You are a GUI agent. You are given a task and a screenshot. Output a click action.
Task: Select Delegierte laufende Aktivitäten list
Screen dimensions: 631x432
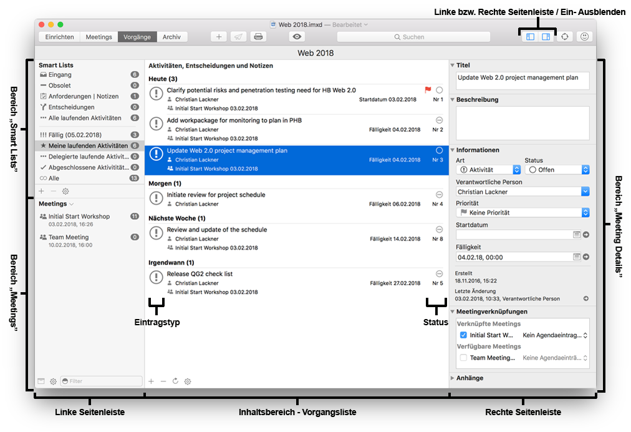[x=89, y=156]
